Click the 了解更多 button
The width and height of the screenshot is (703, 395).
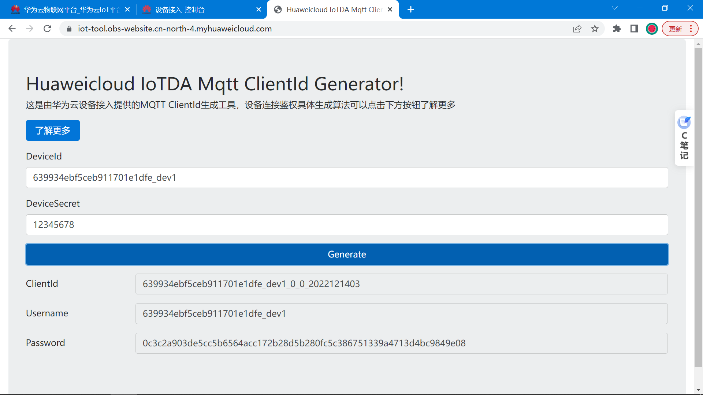(53, 131)
